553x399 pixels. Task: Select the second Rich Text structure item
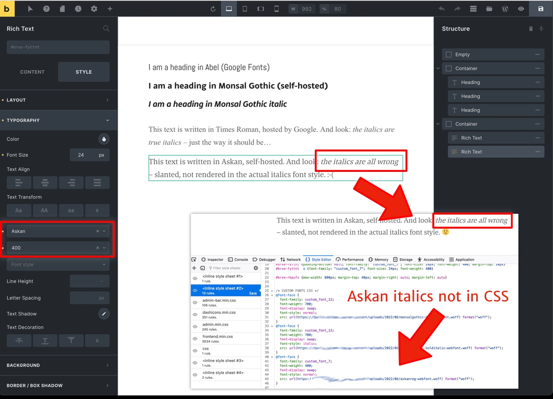(x=496, y=152)
